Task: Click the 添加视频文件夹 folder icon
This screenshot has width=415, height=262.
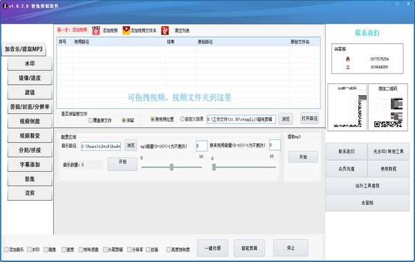Action: pyautogui.click(x=127, y=30)
